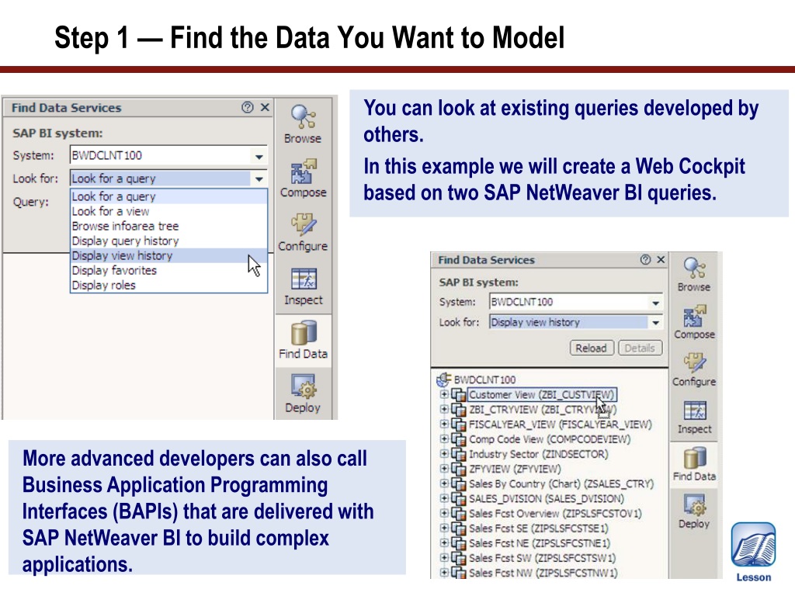Choose Display roles from the list
The height and width of the screenshot is (596, 795).
click(168, 285)
